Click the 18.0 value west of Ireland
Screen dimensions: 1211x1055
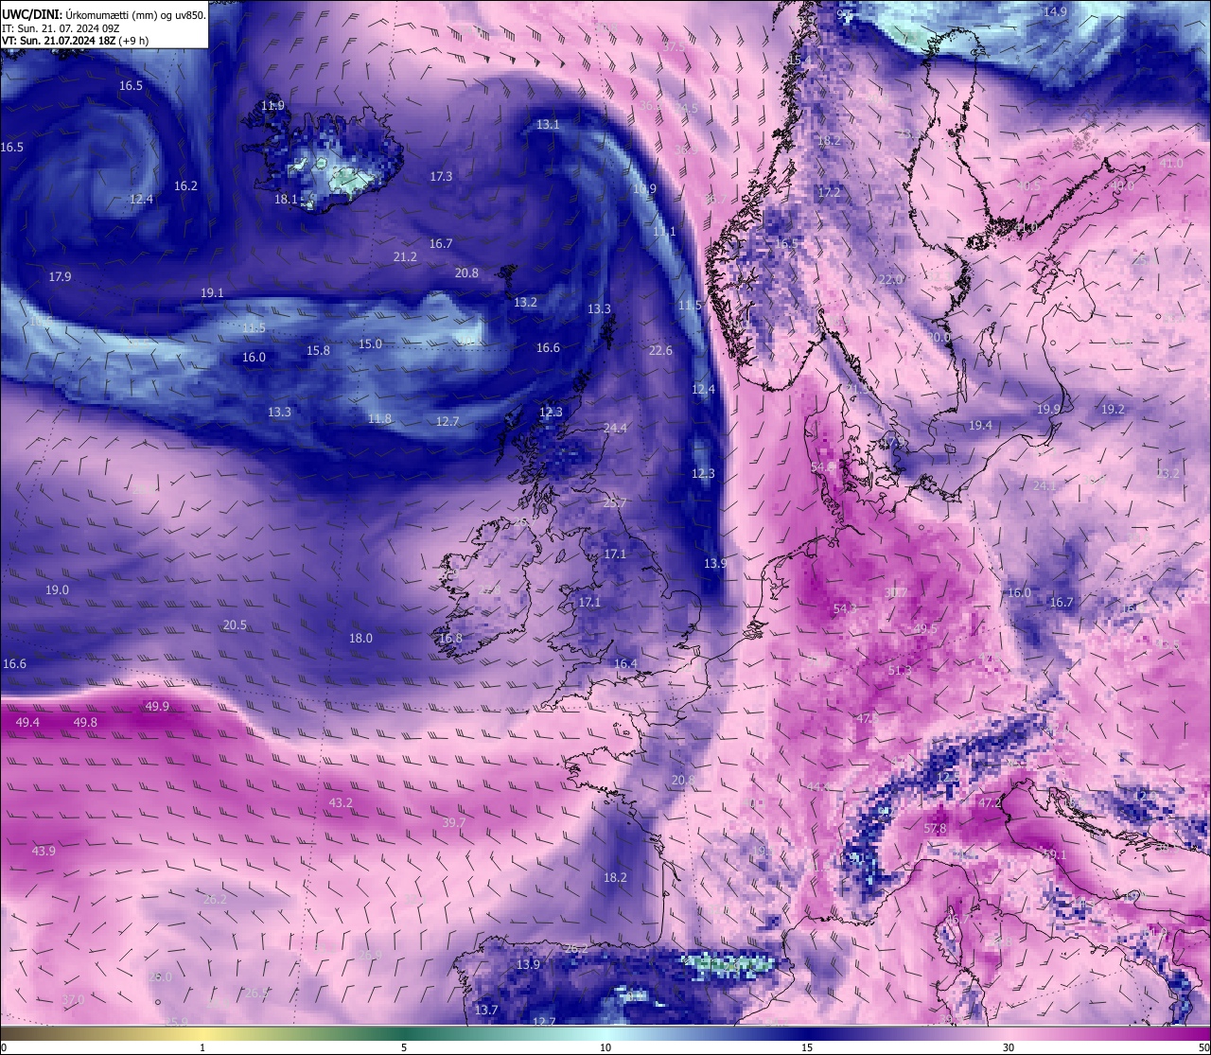[x=360, y=639]
